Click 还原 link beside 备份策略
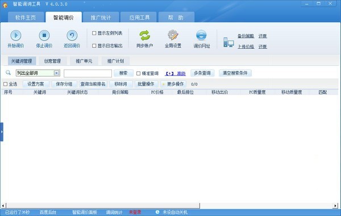The width and height of the screenshot is (341, 216). point(263,36)
